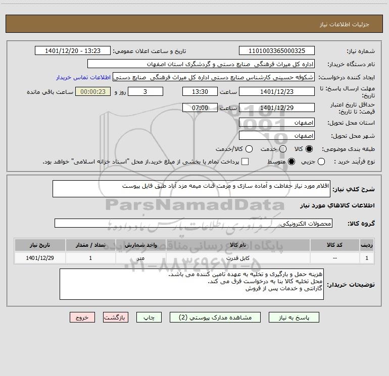Click the request creator field شکوفه حسینی
Viewport: 389px width, 376px height.
214,77
